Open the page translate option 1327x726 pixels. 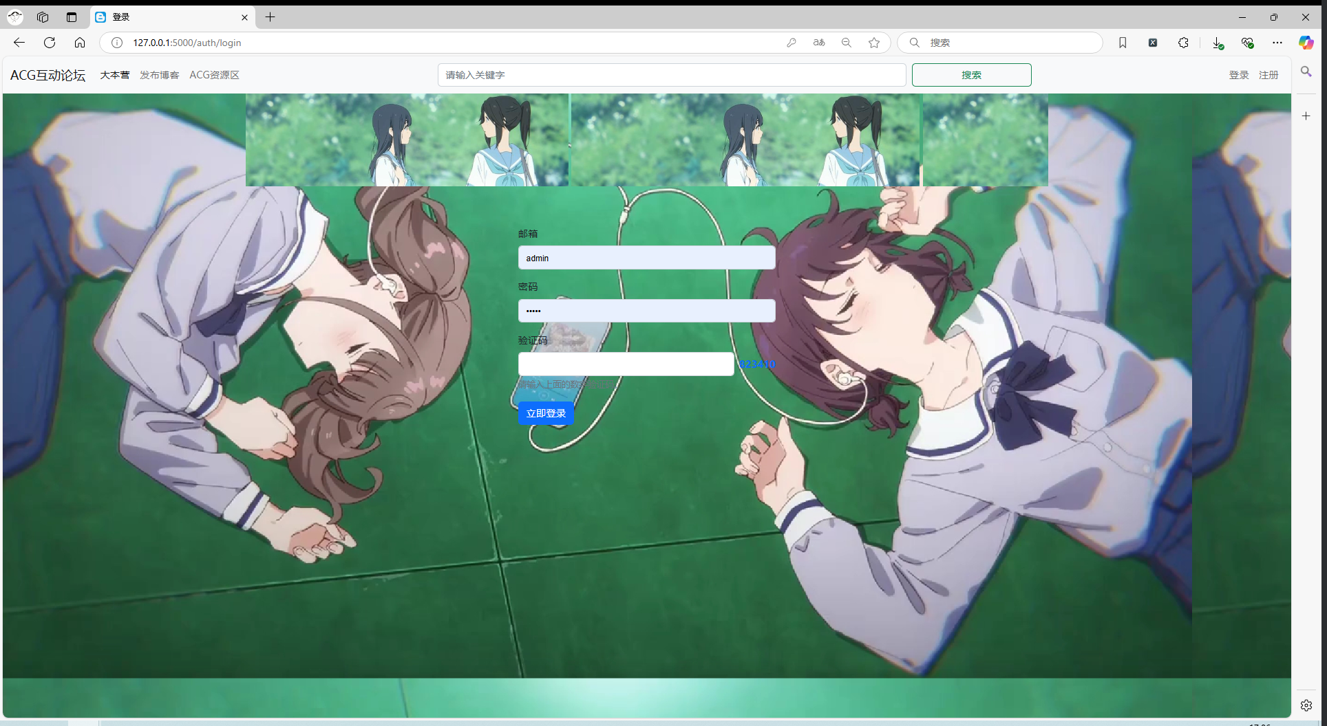coord(819,43)
